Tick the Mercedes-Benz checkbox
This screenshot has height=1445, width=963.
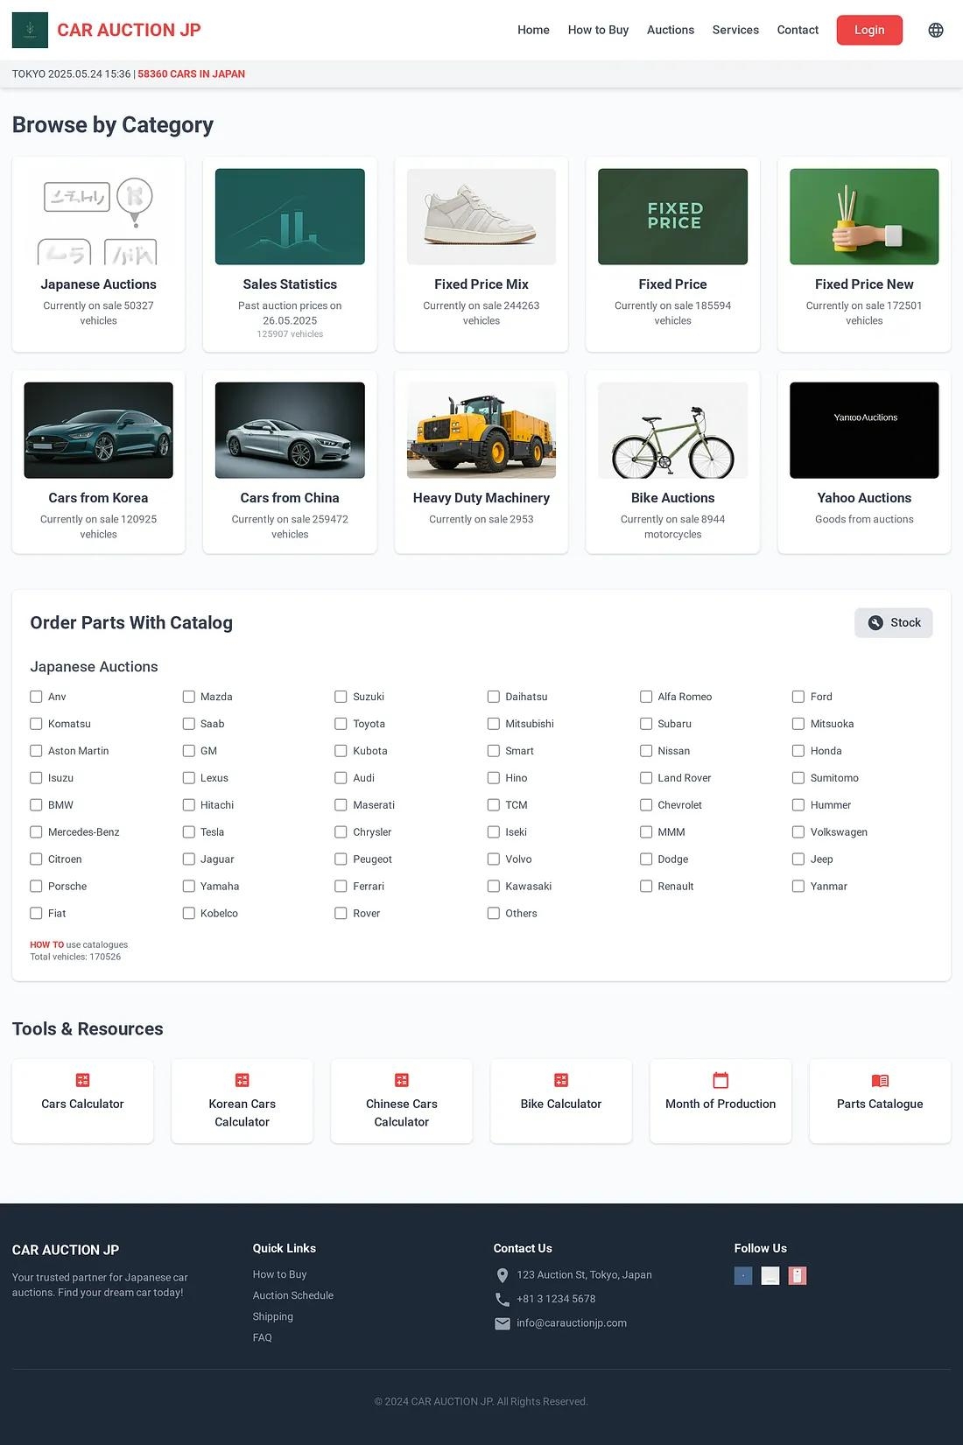(36, 832)
